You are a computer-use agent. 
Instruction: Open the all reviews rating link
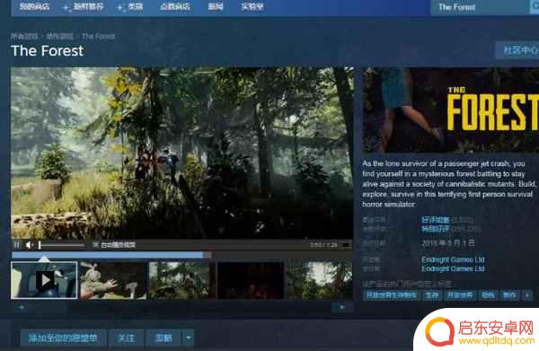pos(436,229)
